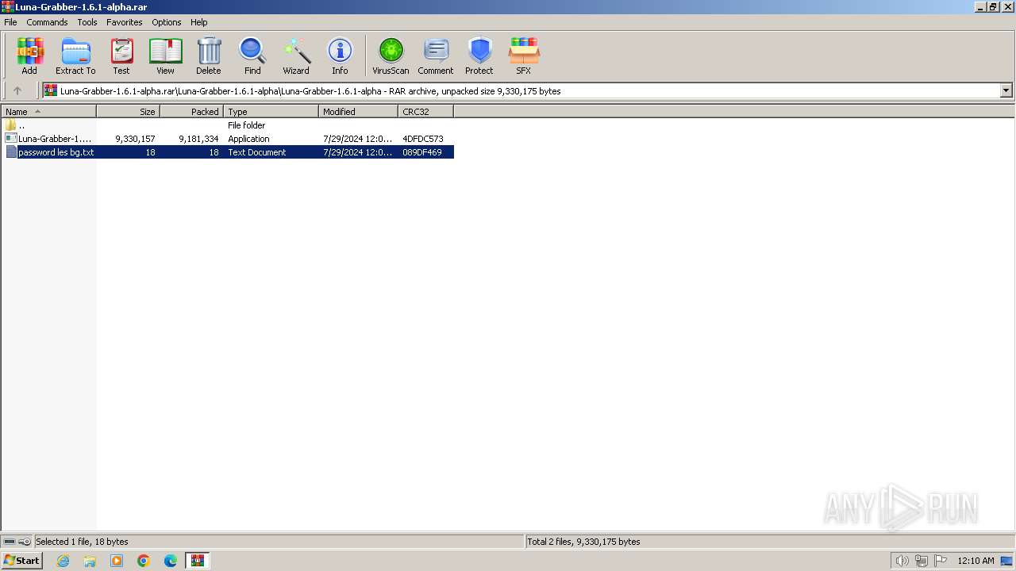
Task: Click the volume tray icon
Action: point(902,561)
